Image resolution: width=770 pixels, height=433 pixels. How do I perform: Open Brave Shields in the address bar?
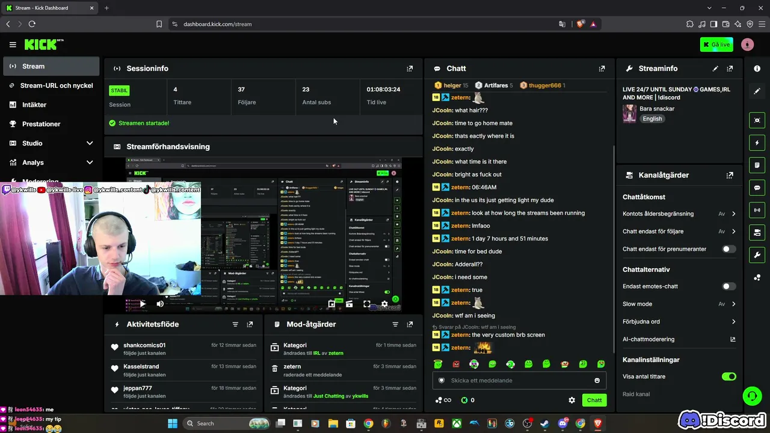tap(580, 24)
